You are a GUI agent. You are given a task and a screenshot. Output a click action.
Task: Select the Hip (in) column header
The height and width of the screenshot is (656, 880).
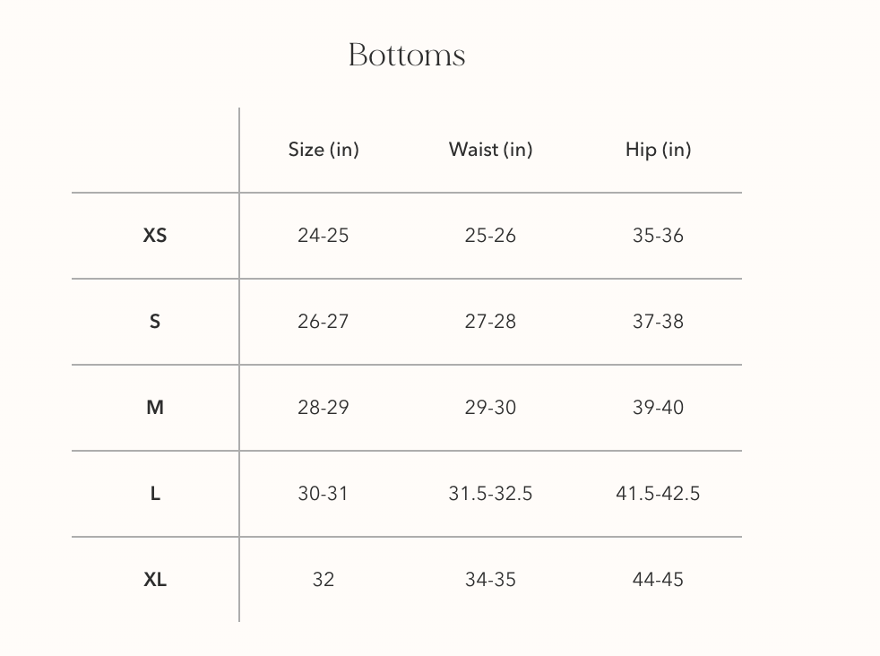tap(658, 150)
